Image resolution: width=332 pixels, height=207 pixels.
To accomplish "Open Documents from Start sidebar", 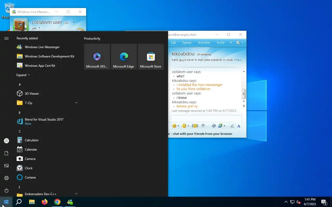I will [6, 153].
